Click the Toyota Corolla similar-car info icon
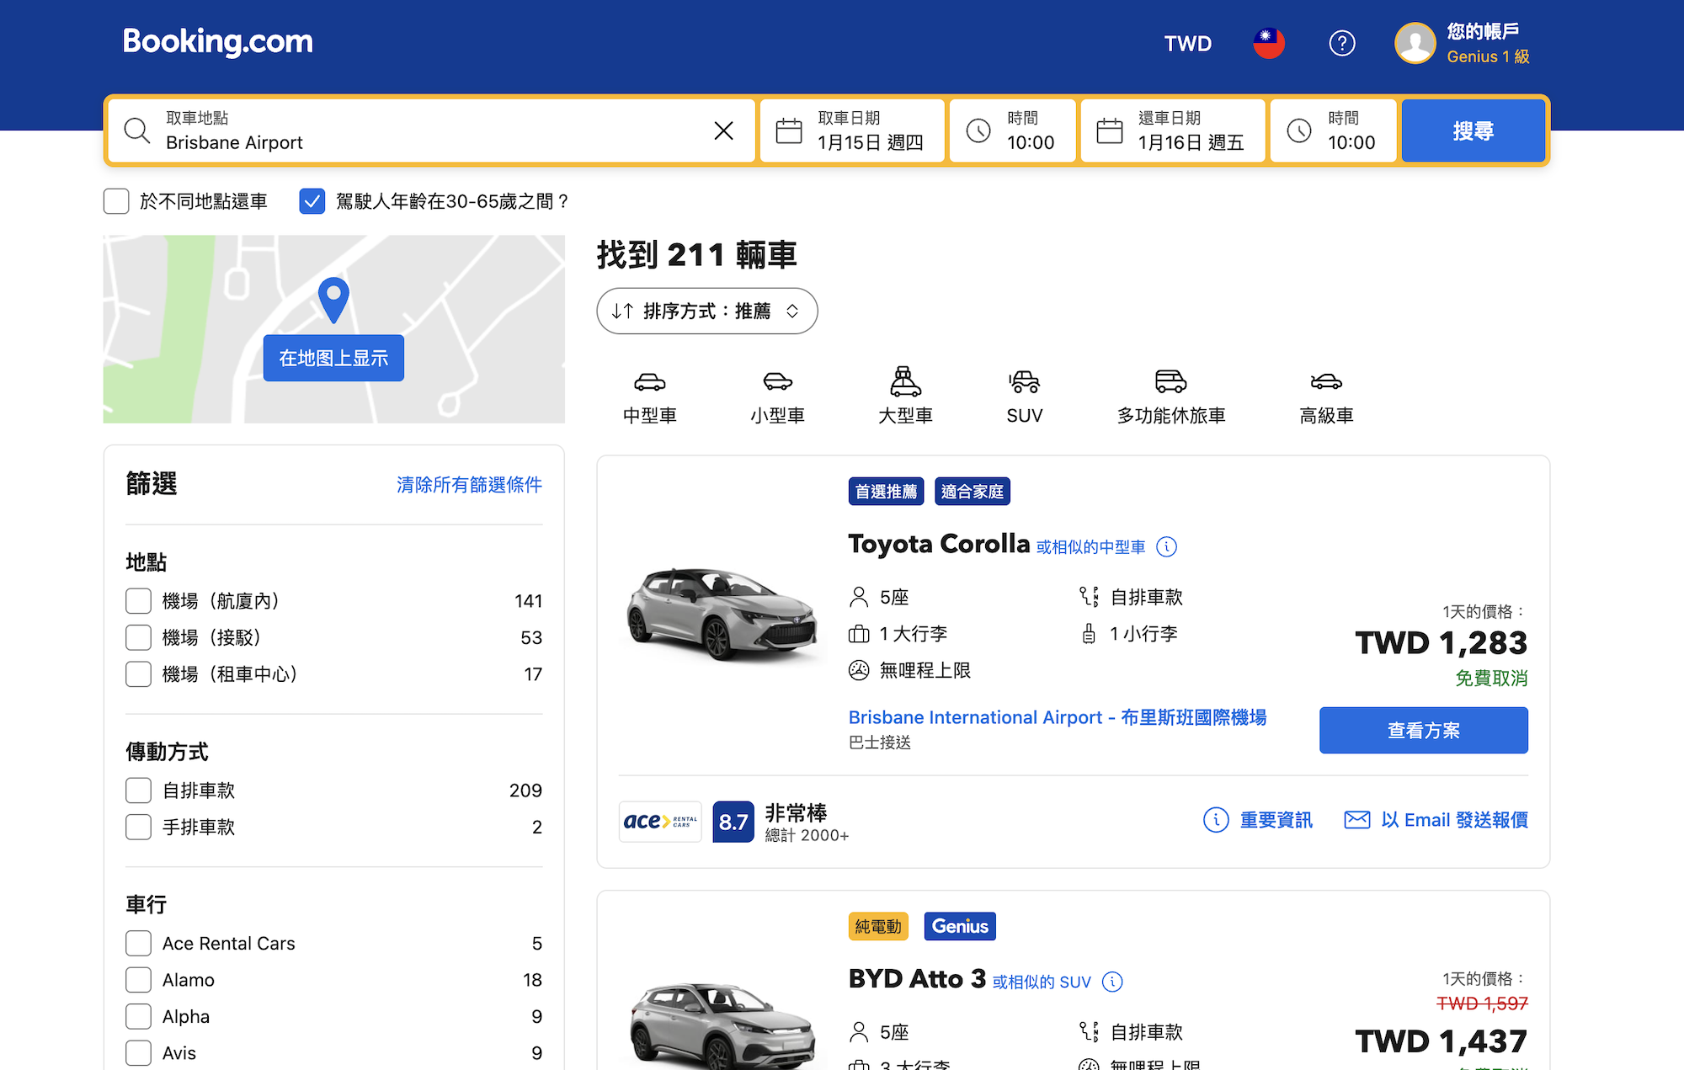1684x1070 pixels. point(1166,546)
